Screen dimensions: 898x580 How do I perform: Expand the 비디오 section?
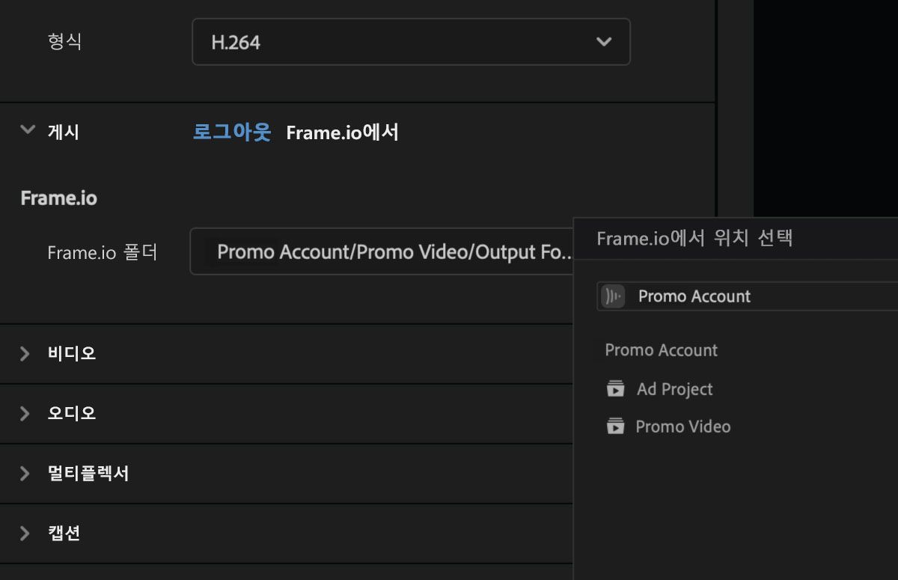(25, 353)
